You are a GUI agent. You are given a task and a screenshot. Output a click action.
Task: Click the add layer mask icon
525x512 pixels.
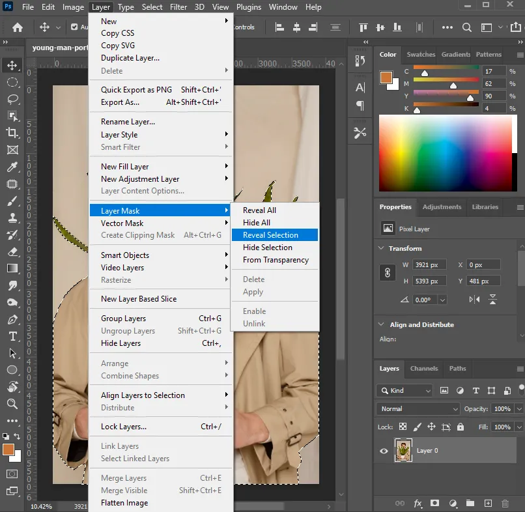(x=434, y=503)
